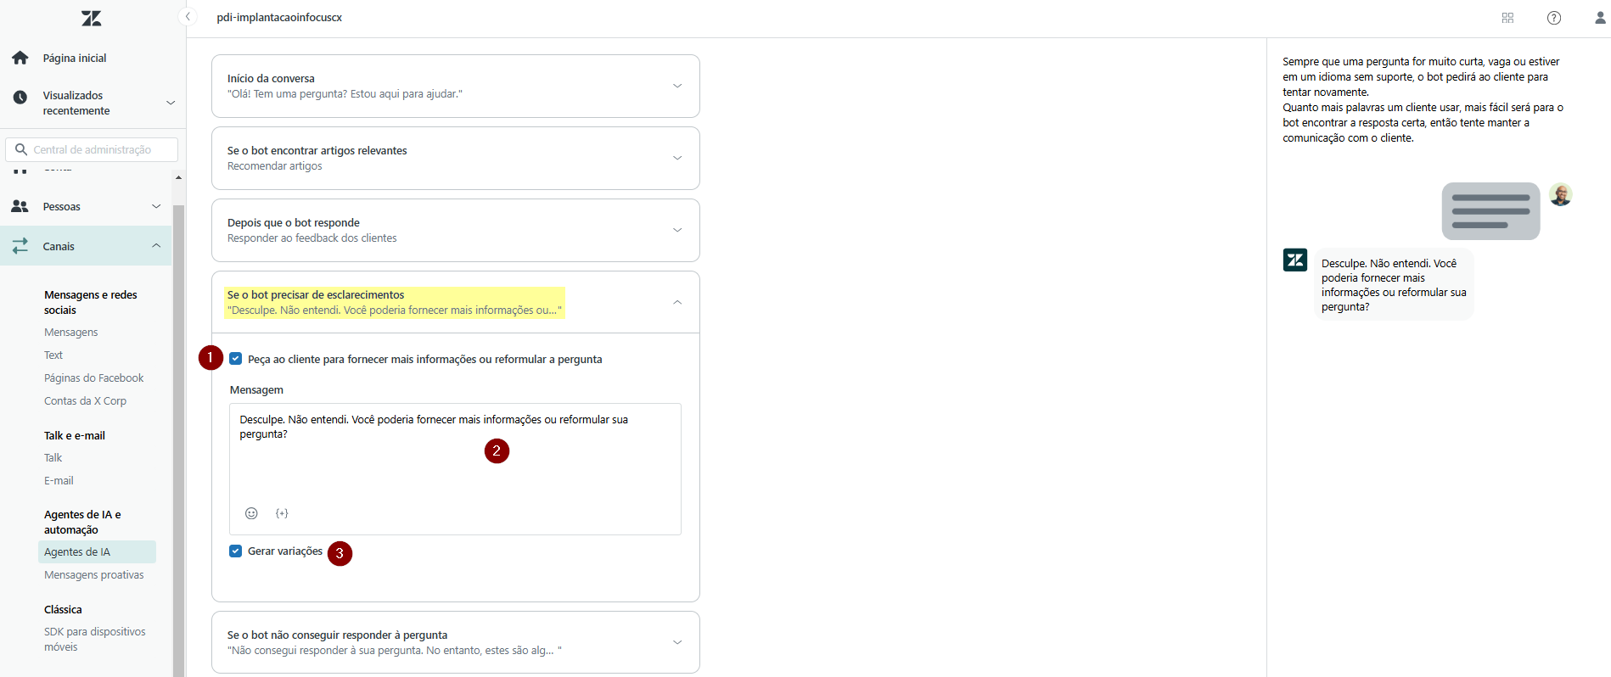Open Páginas do Facebook link
Viewport: 1611px width, 677px height.
pos(94,378)
